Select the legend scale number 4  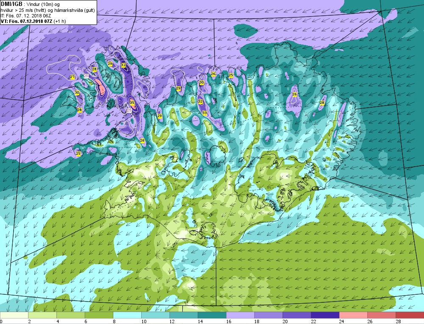(x=58, y=321)
